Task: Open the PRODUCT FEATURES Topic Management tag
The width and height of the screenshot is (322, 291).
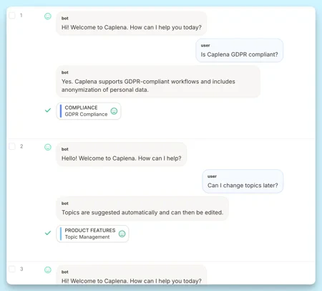Action: pyautogui.click(x=92, y=234)
